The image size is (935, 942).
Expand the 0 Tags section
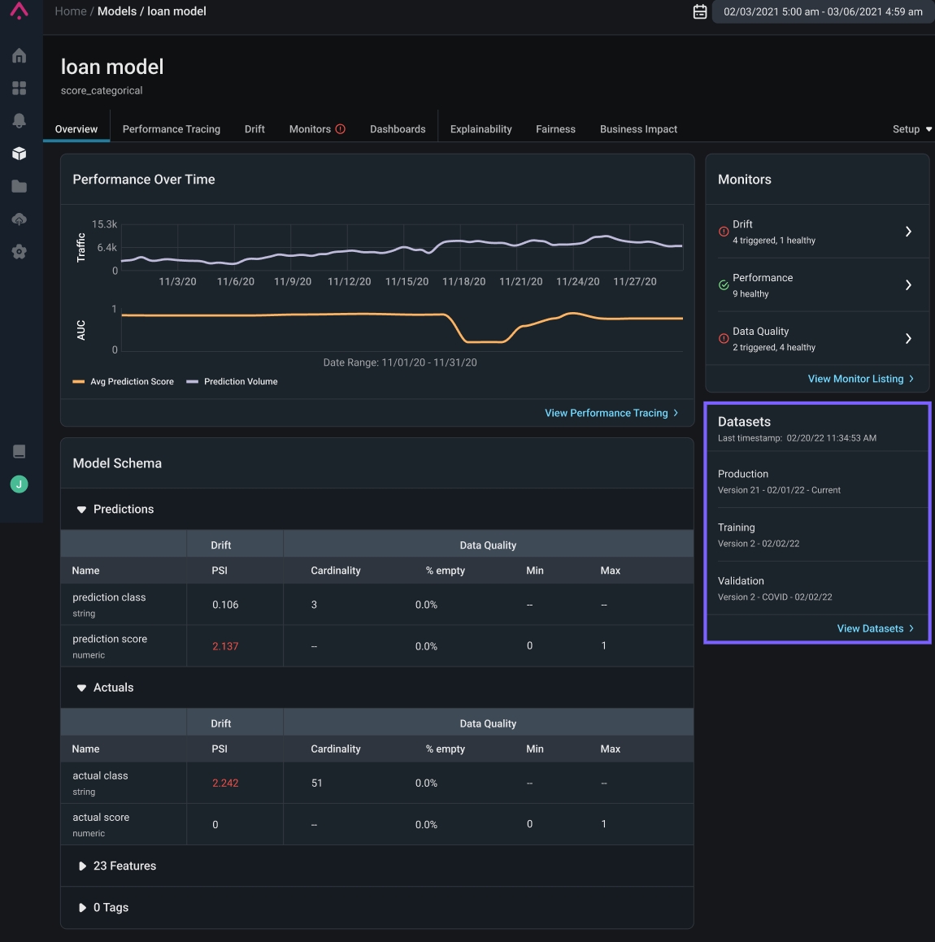pos(82,908)
